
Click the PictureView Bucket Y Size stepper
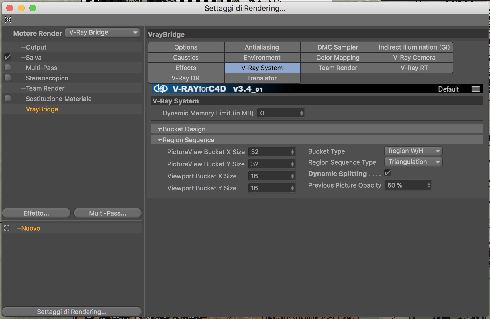pyautogui.click(x=293, y=164)
